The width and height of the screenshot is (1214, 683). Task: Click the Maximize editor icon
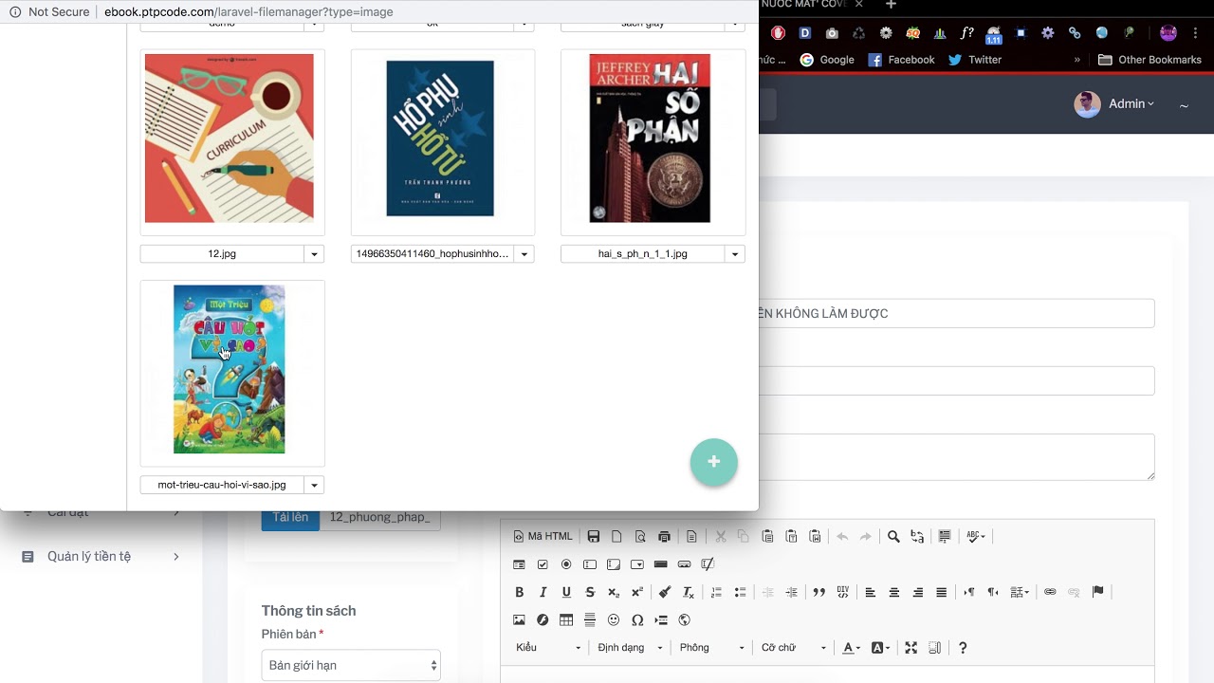tap(910, 648)
